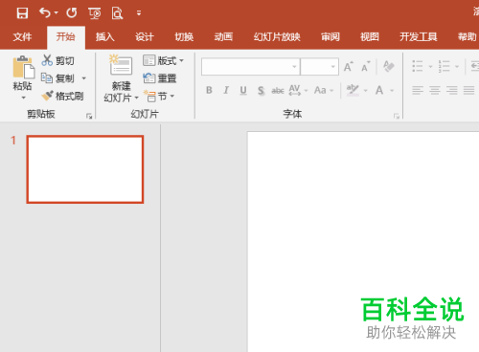Open change case Aa menu
This screenshot has height=352, width=479.
(x=324, y=90)
